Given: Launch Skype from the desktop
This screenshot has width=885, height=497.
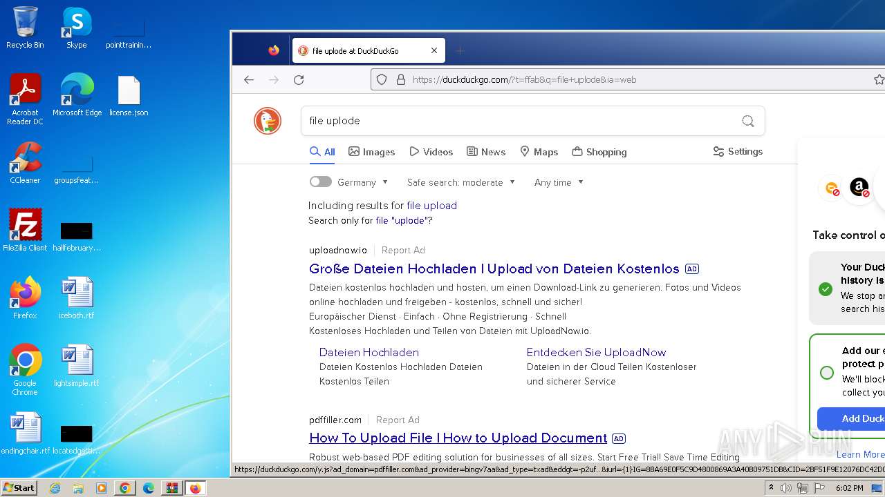Looking at the screenshot, I should 76,28.
